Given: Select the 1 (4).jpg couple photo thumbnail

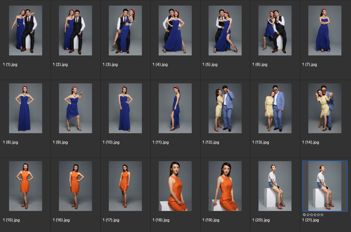Looking at the screenshot, I should click(175, 30).
